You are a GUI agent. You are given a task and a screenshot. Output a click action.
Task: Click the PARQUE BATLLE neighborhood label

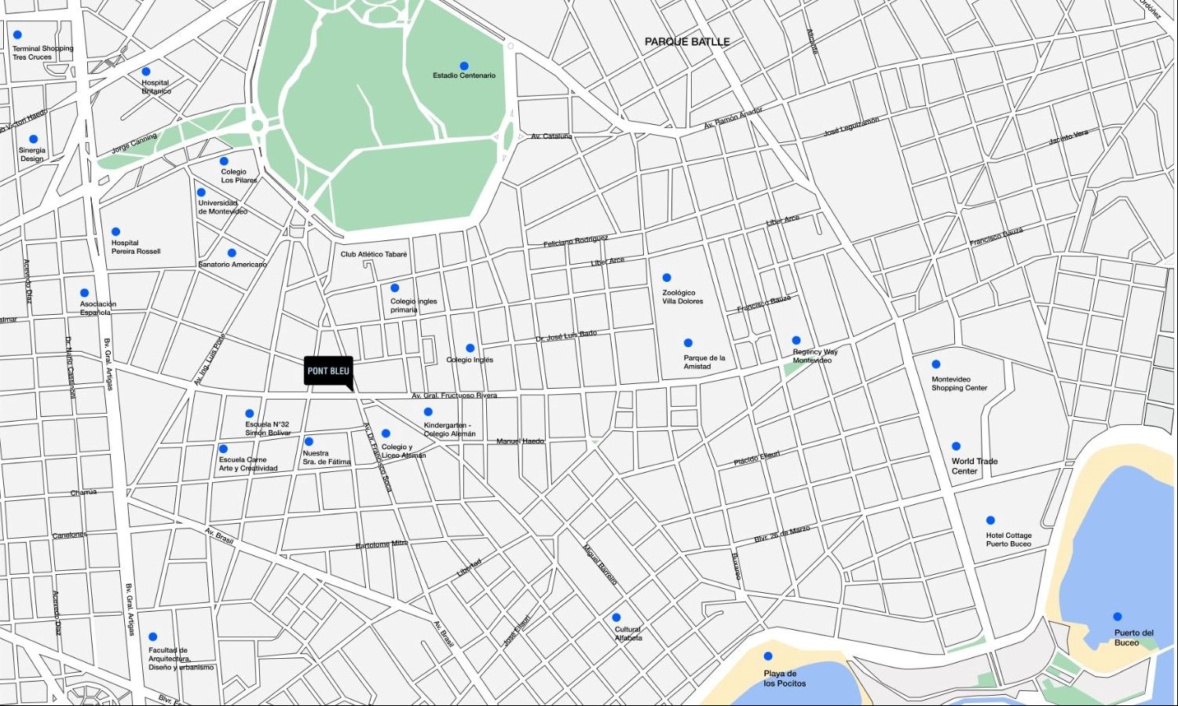pyautogui.click(x=687, y=42)
